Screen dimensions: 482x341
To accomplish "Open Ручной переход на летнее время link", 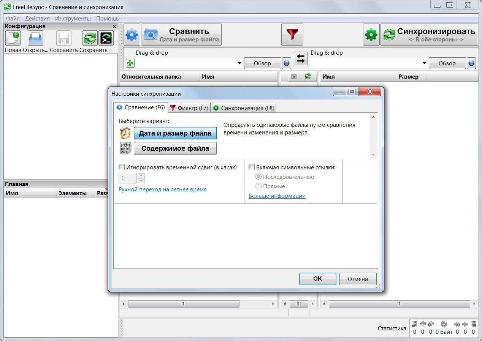I will tap(163, 189).
